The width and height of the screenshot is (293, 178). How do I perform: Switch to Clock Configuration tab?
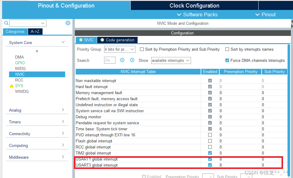(194, 6)
